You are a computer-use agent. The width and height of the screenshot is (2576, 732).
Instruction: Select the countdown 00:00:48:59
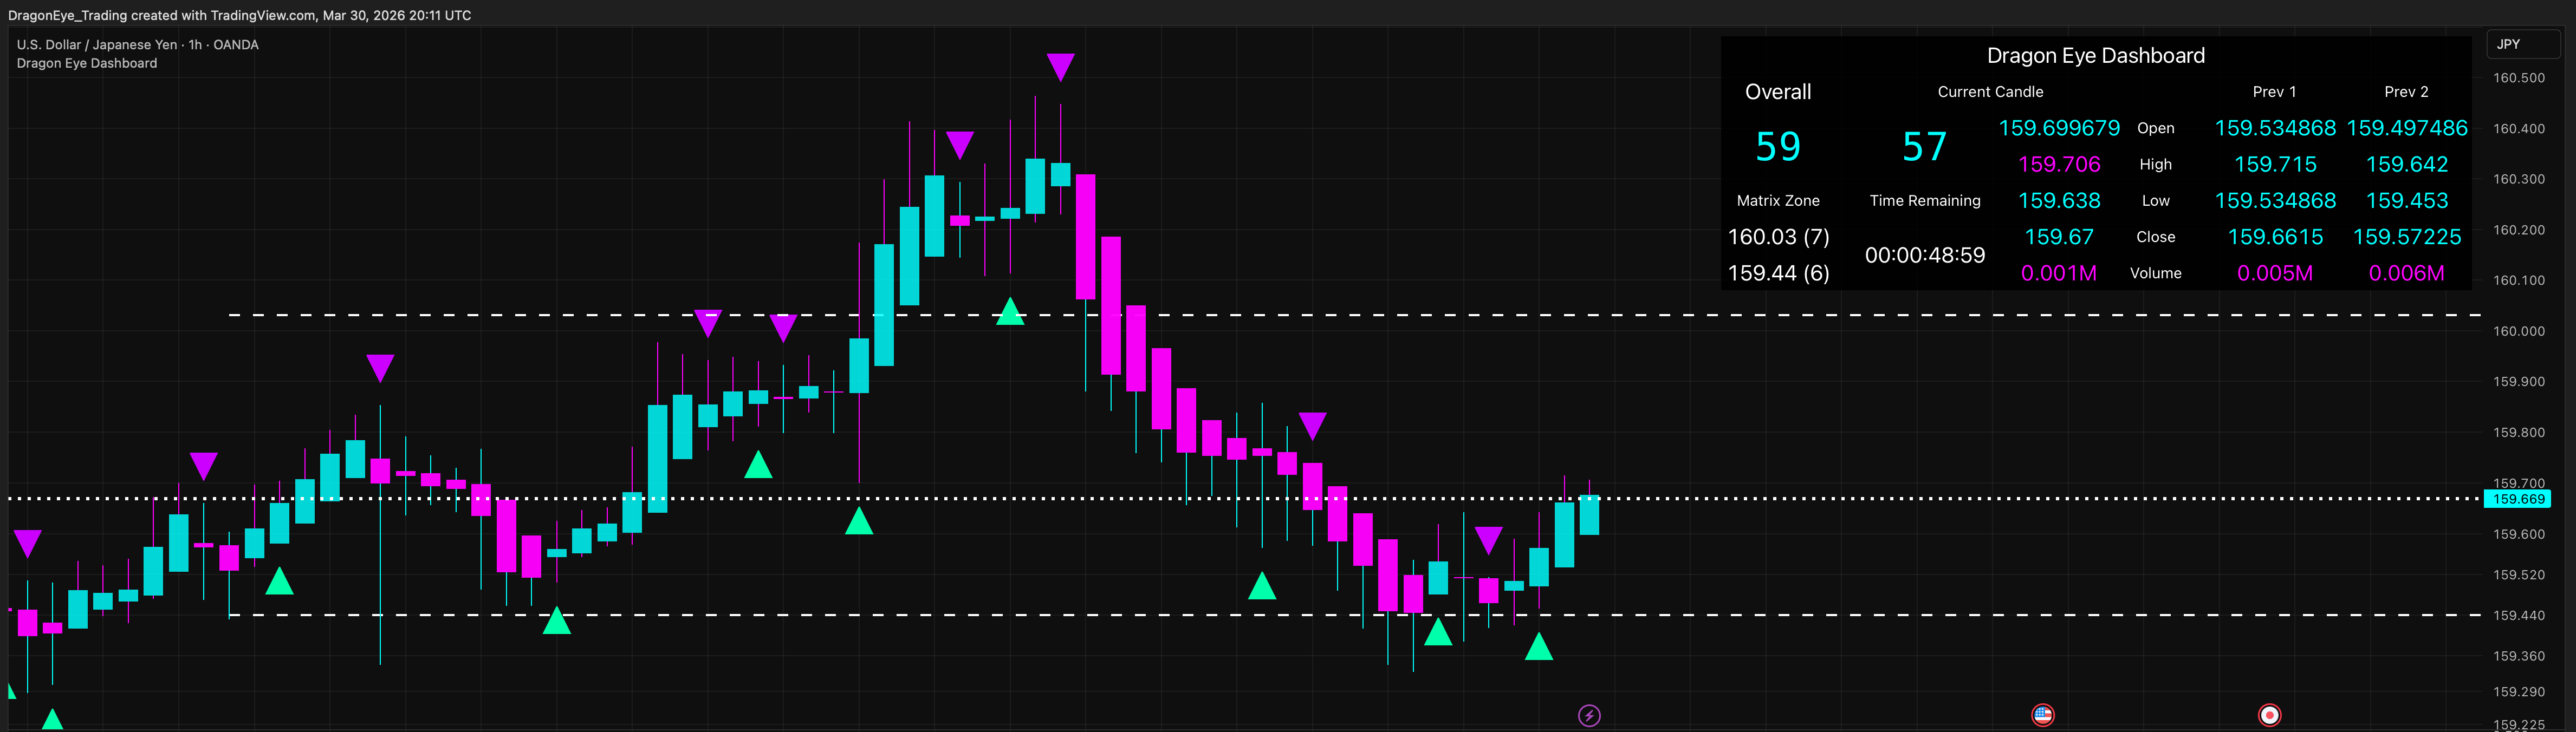click(1925, 255)
